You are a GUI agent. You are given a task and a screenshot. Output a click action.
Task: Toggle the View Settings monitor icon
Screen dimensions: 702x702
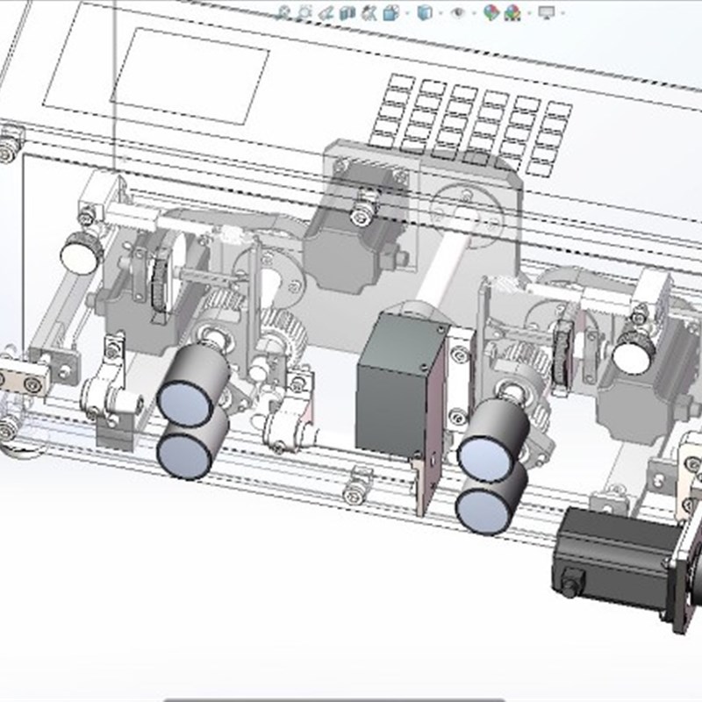(545, 11)
